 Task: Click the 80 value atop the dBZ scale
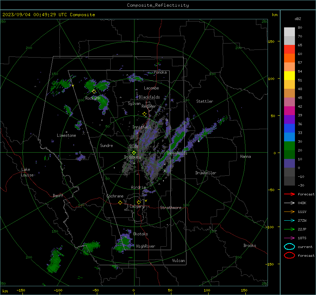(300, 28)
